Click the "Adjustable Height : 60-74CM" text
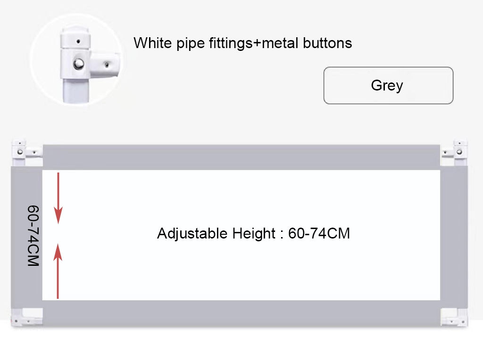The image size is (483, 337). coord(253,233)
